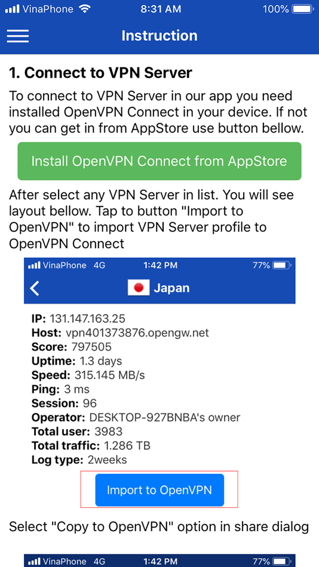
Task: Tap the Japan flag icon
Action: pyautogui.click(x=139, y=288)
